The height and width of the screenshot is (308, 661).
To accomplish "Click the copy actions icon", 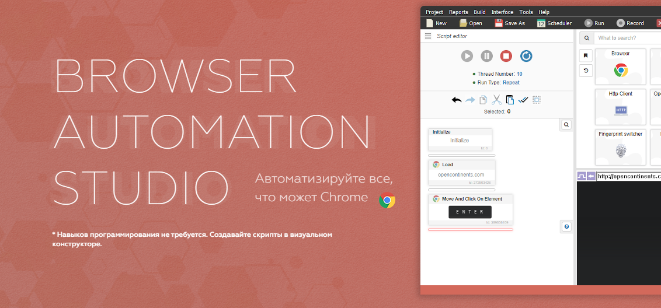I will 483,100.
